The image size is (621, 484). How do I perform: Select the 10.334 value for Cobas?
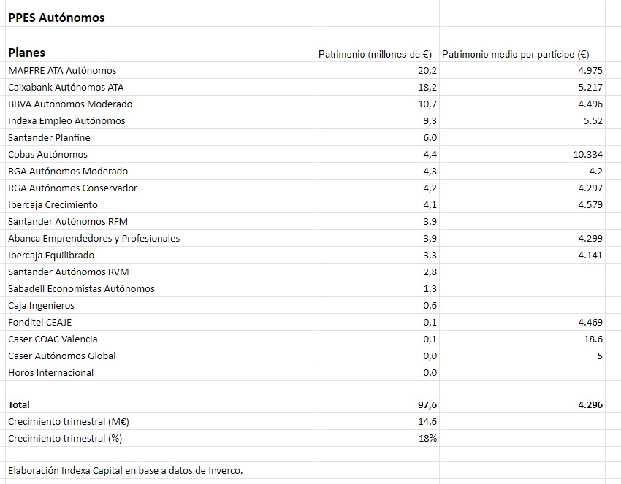(x=588, y=154)
